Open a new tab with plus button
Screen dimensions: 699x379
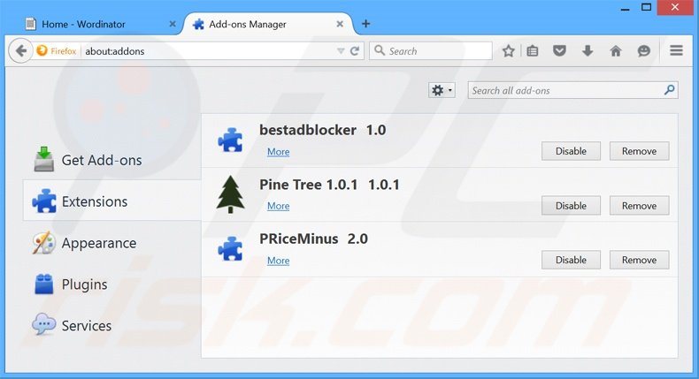click(x=365, y=24)
